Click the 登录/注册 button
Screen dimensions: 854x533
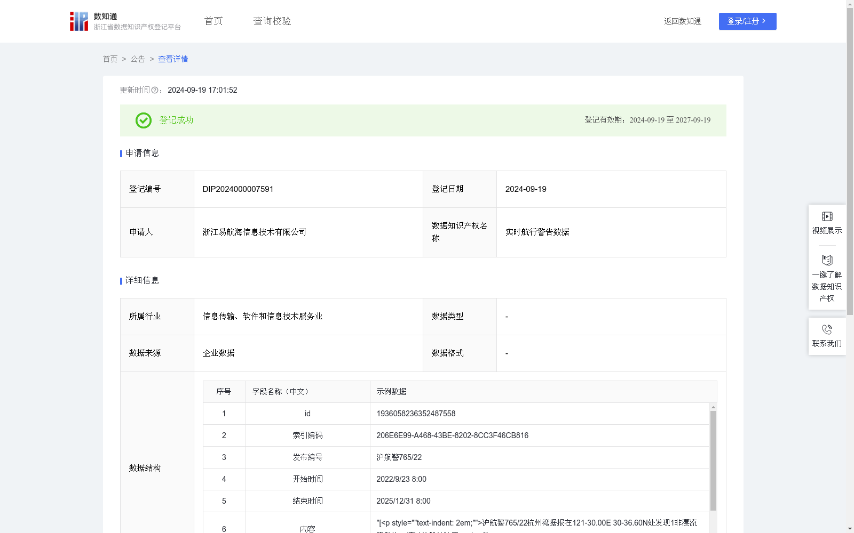[747, 21]
